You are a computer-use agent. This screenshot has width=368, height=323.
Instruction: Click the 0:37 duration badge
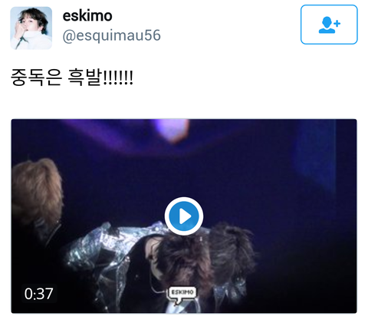[39, 293]
